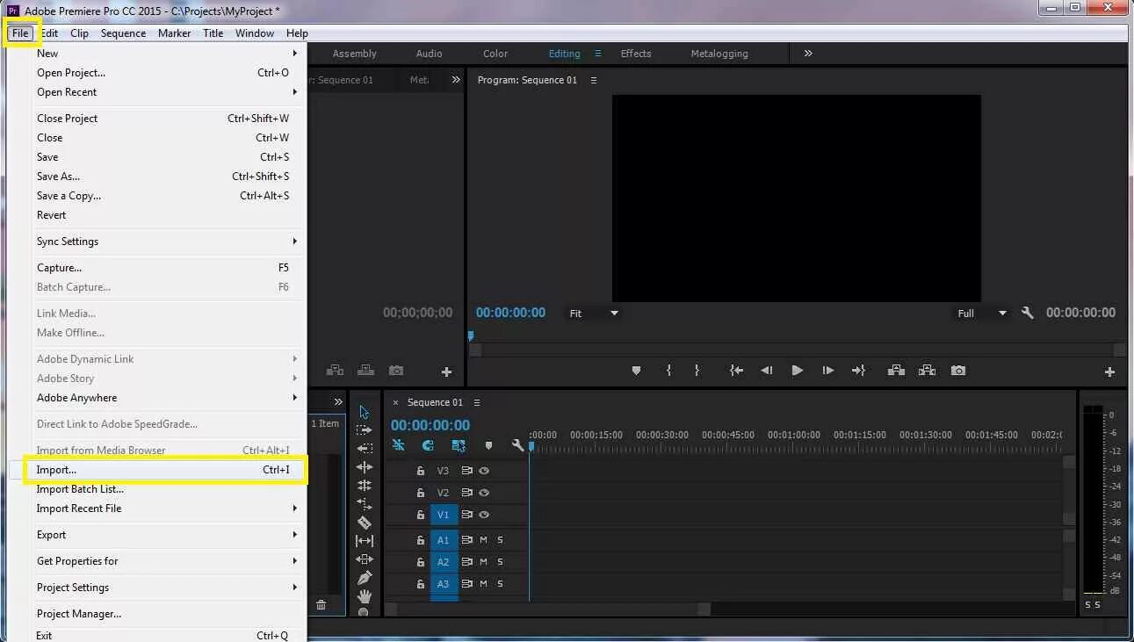The width and height of the screenshot is (1134, 642).
Task: Switch to Effects workspace tab
Action: click(636, 54)
